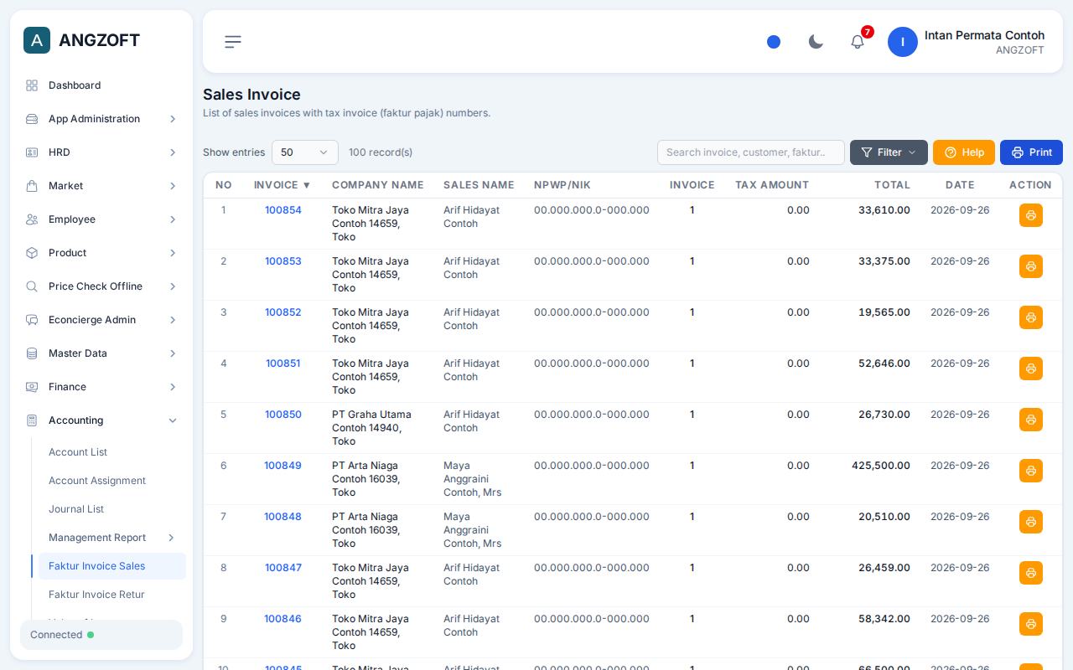
Task: Click the hamburger menu icon
Action: tap(233, 42)
